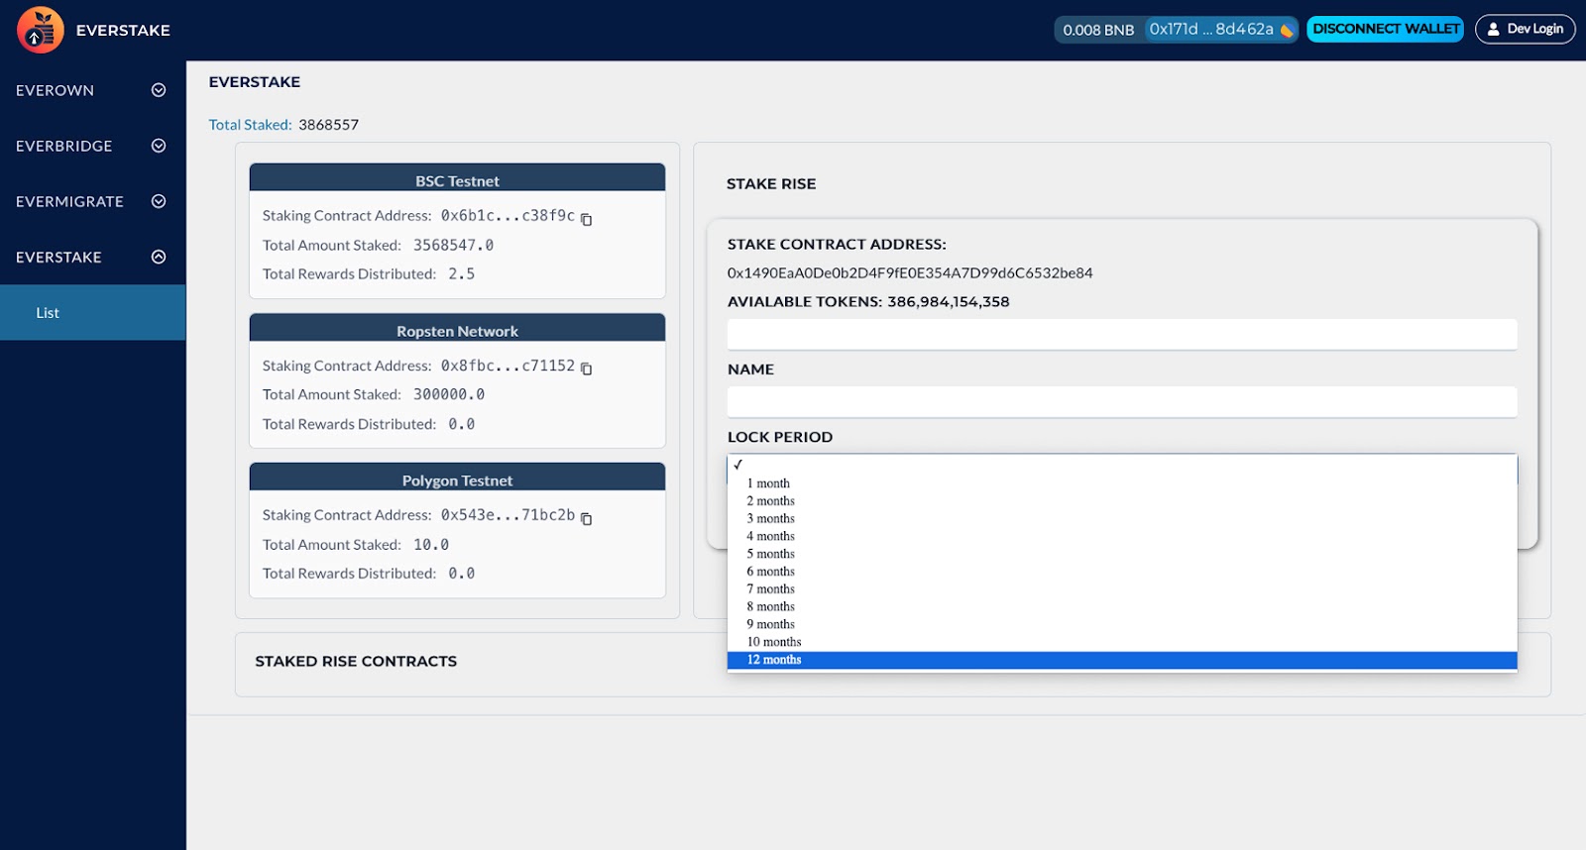1586x850 pixels.
Task: Expand the EVERBRIDGE sidebar section
Action: (x=159, y=146)
